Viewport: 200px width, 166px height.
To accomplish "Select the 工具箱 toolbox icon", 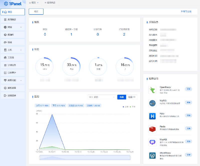I will [5, 58].
